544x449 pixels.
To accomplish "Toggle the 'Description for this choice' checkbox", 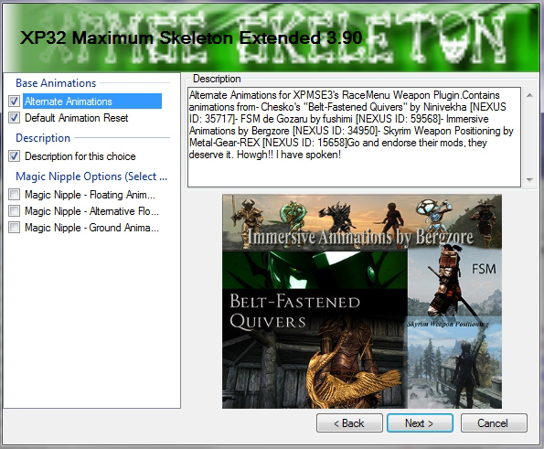I will click(x=15, y=156).
